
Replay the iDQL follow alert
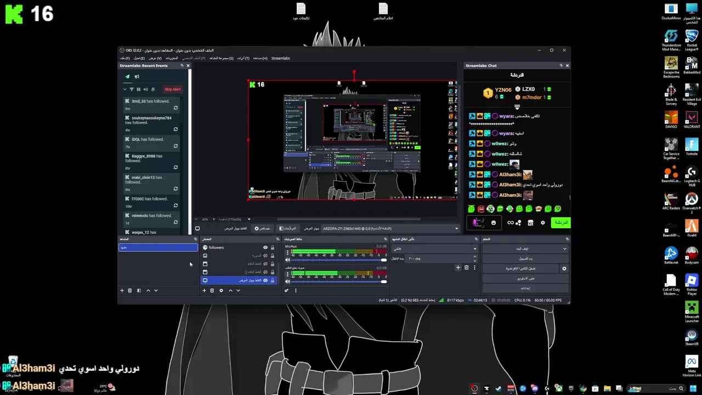pos(175,146)
